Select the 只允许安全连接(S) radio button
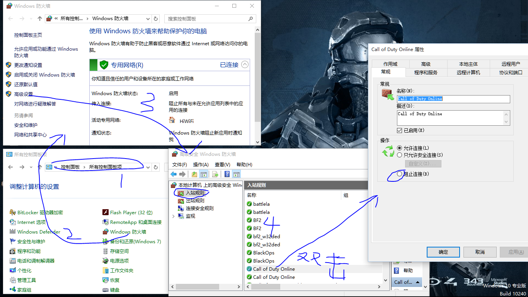 coord(400,155)
